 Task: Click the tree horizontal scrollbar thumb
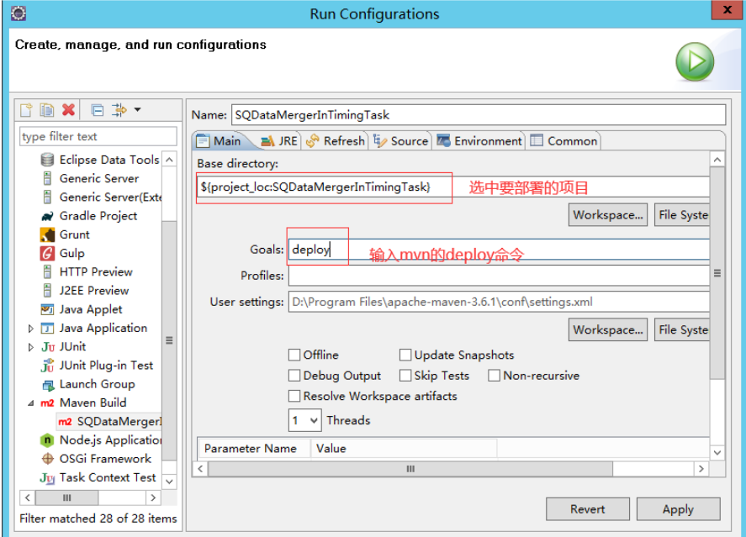point(66,498)
